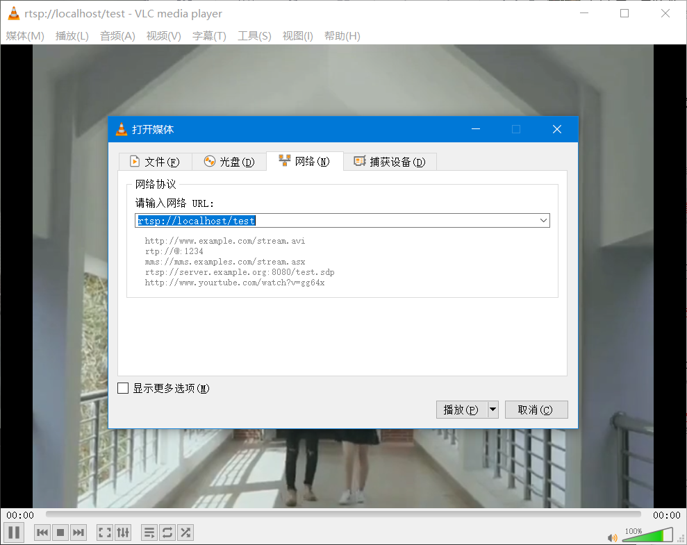The width and height of the screenshot is (687, 545).
Task: Open the 工具 menu
Action: click(254, 35)
